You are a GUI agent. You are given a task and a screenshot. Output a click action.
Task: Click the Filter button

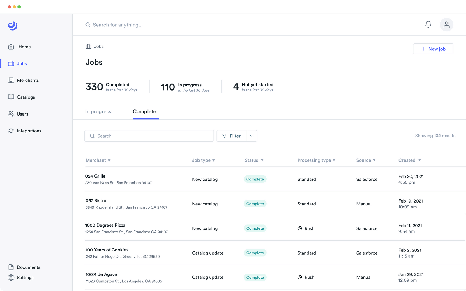pyautogui.click(x=232, y=136)
